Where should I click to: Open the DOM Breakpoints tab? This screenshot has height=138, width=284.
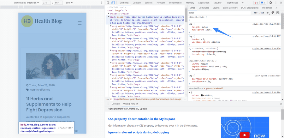coord(250,8)
